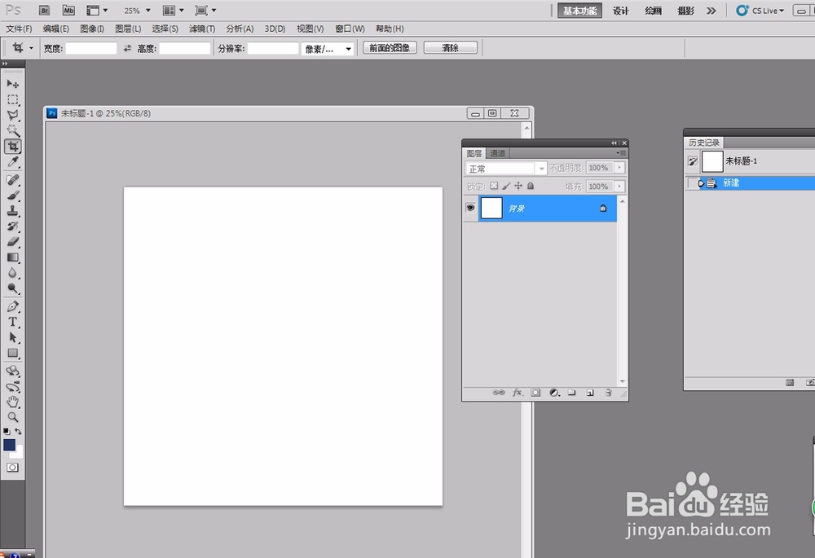Select the Hand tool

(12, 402)
